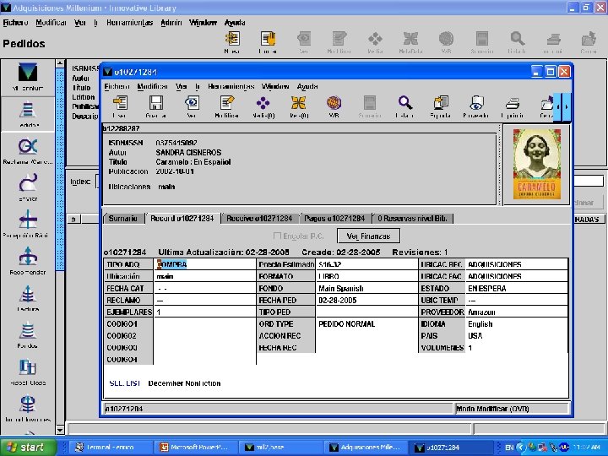Toggle the Encolar P.C. checkbox
This screenshot has width=608, height=456.
[277, 236]
